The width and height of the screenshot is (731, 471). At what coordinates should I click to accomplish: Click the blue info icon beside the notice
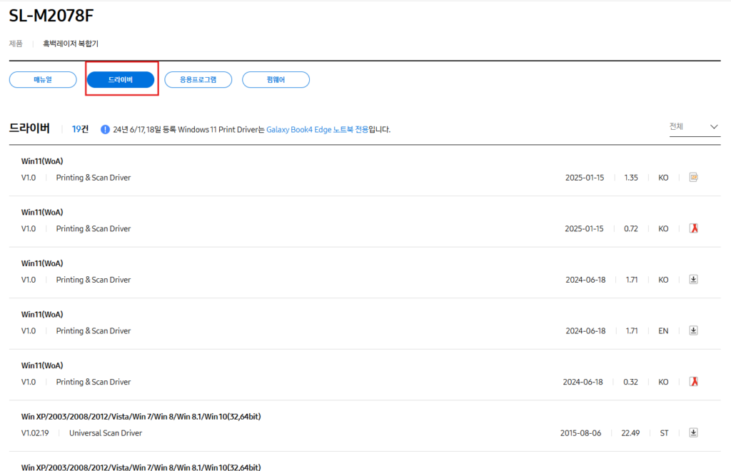105,129
